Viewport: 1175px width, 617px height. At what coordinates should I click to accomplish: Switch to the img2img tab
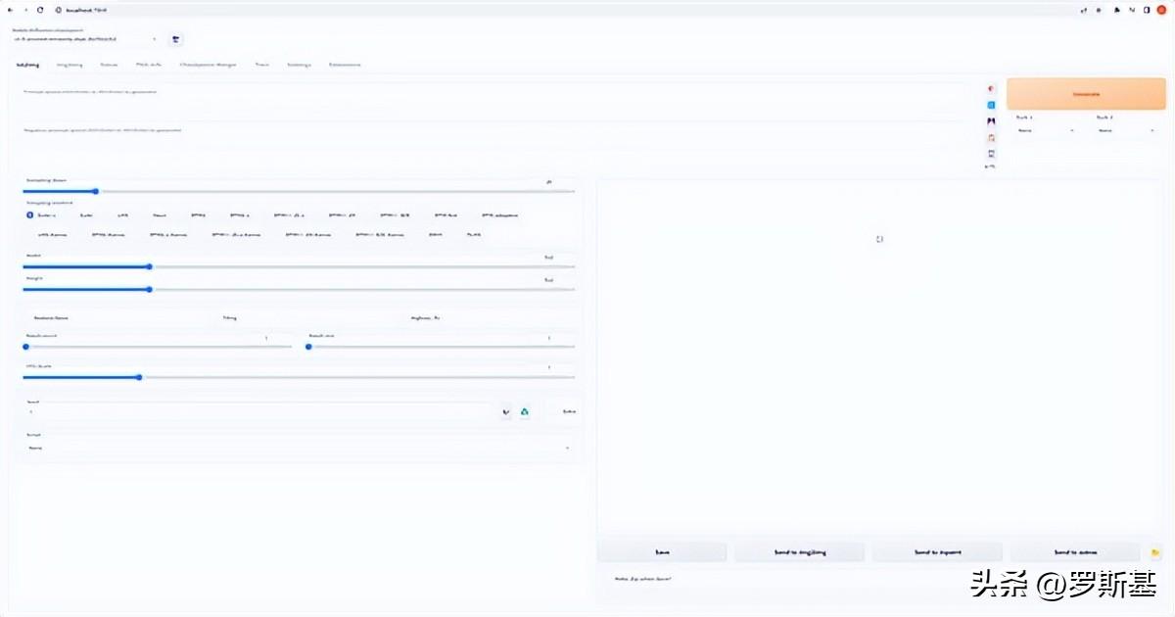70,65
